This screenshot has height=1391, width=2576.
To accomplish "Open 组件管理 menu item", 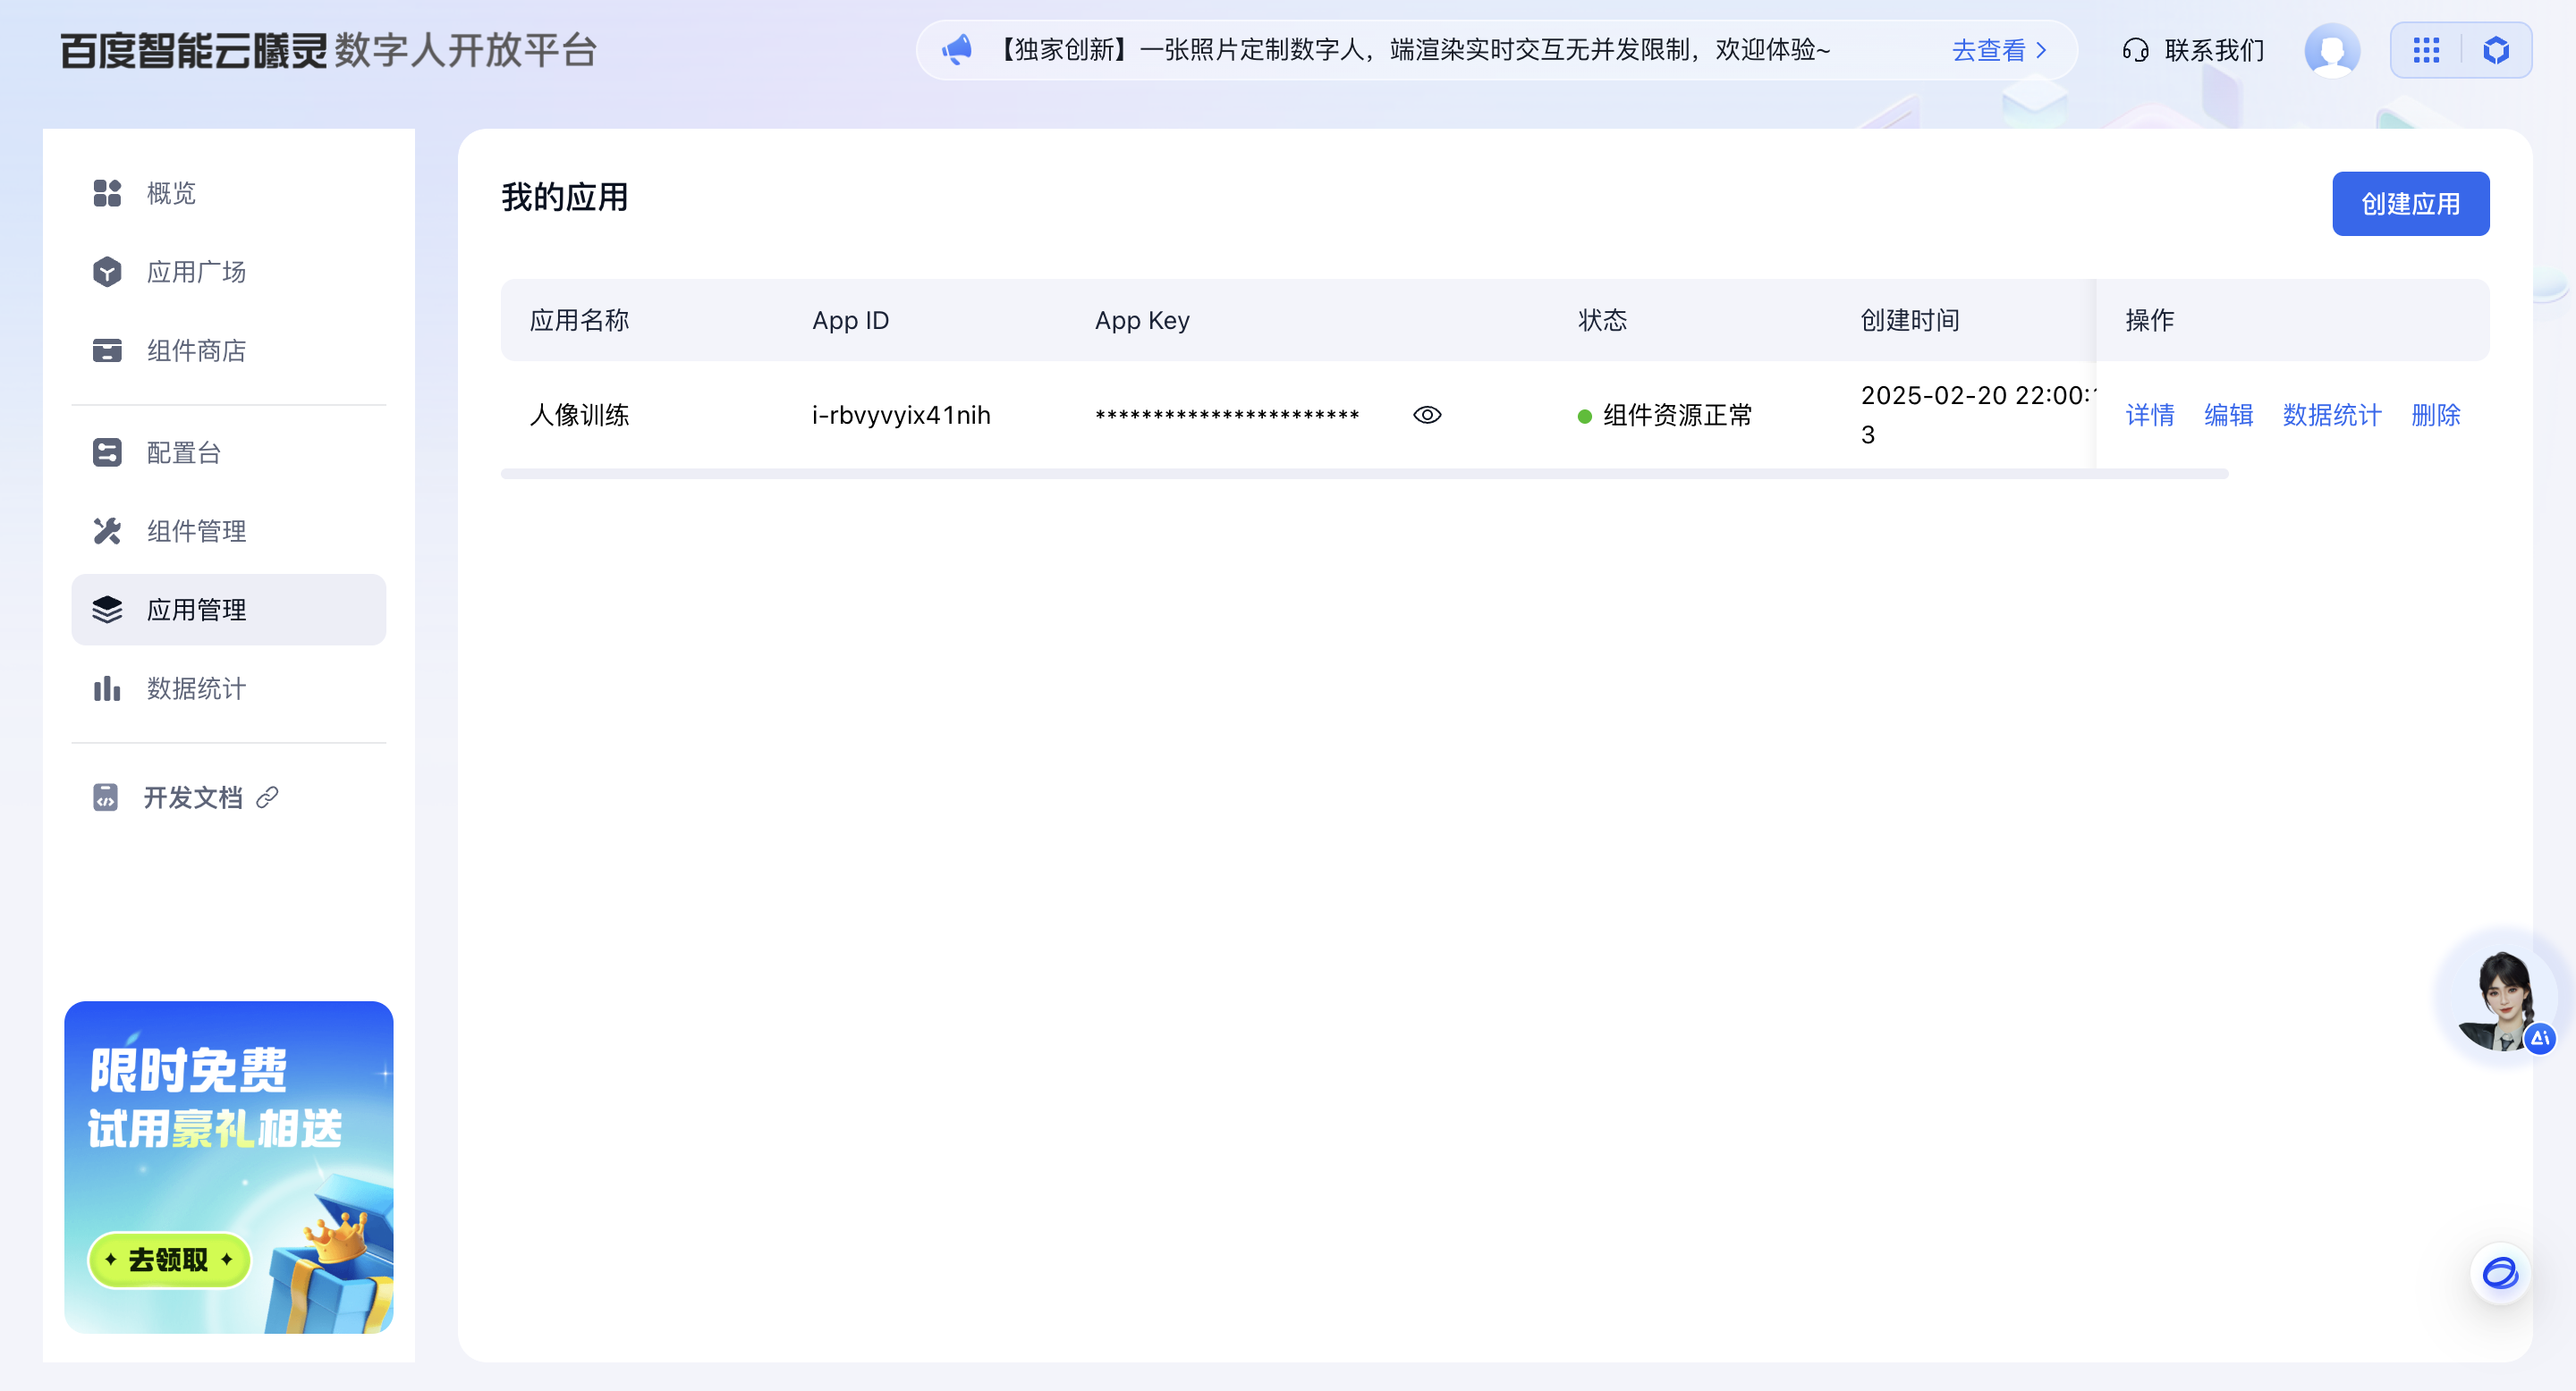I will click(x=229, y=531).
